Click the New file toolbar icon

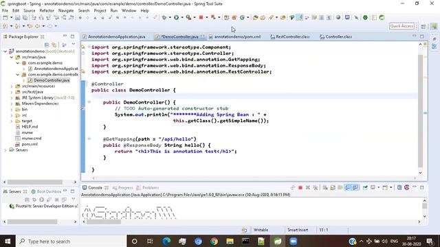pyautogui.click(x=5, y=17)
